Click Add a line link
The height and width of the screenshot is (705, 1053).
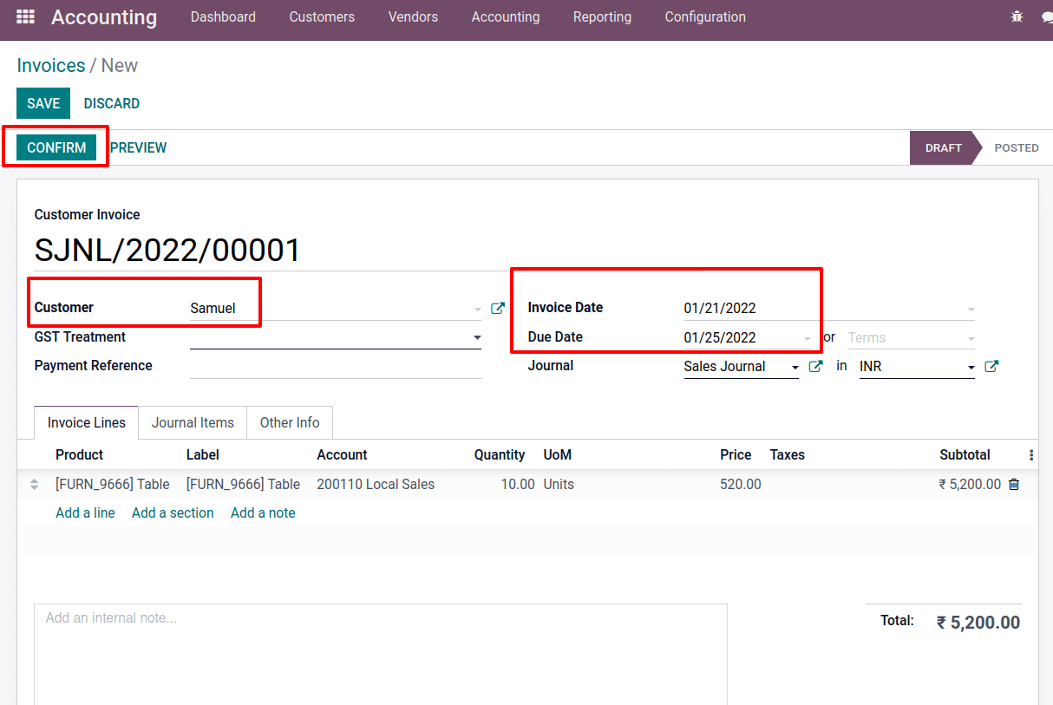85,513
